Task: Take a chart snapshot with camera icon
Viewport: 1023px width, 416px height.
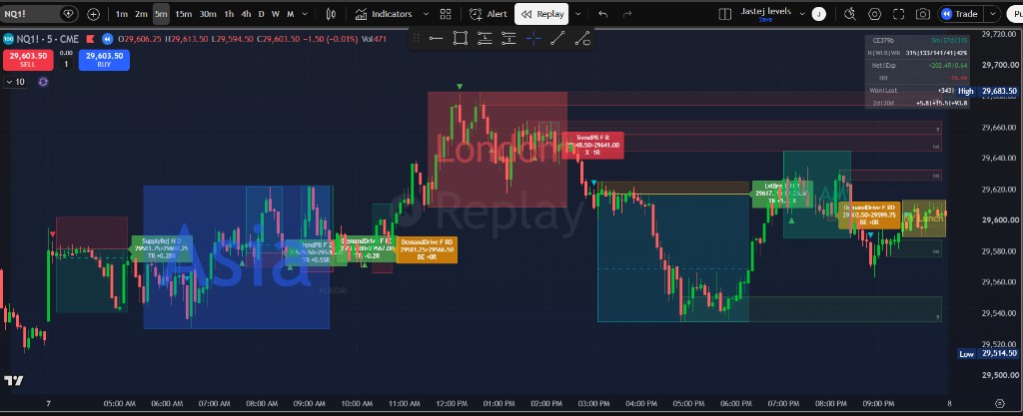Action: [922, 14]
